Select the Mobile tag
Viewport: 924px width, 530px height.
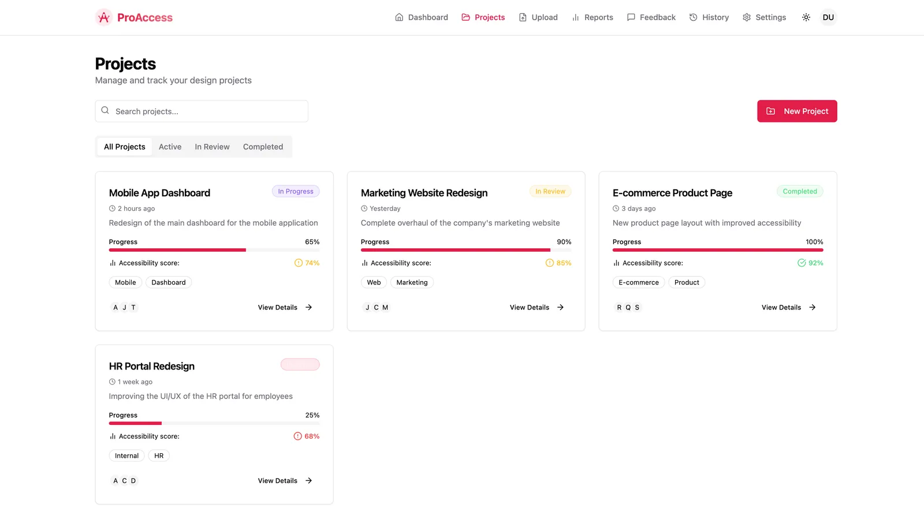coord(125,282)
